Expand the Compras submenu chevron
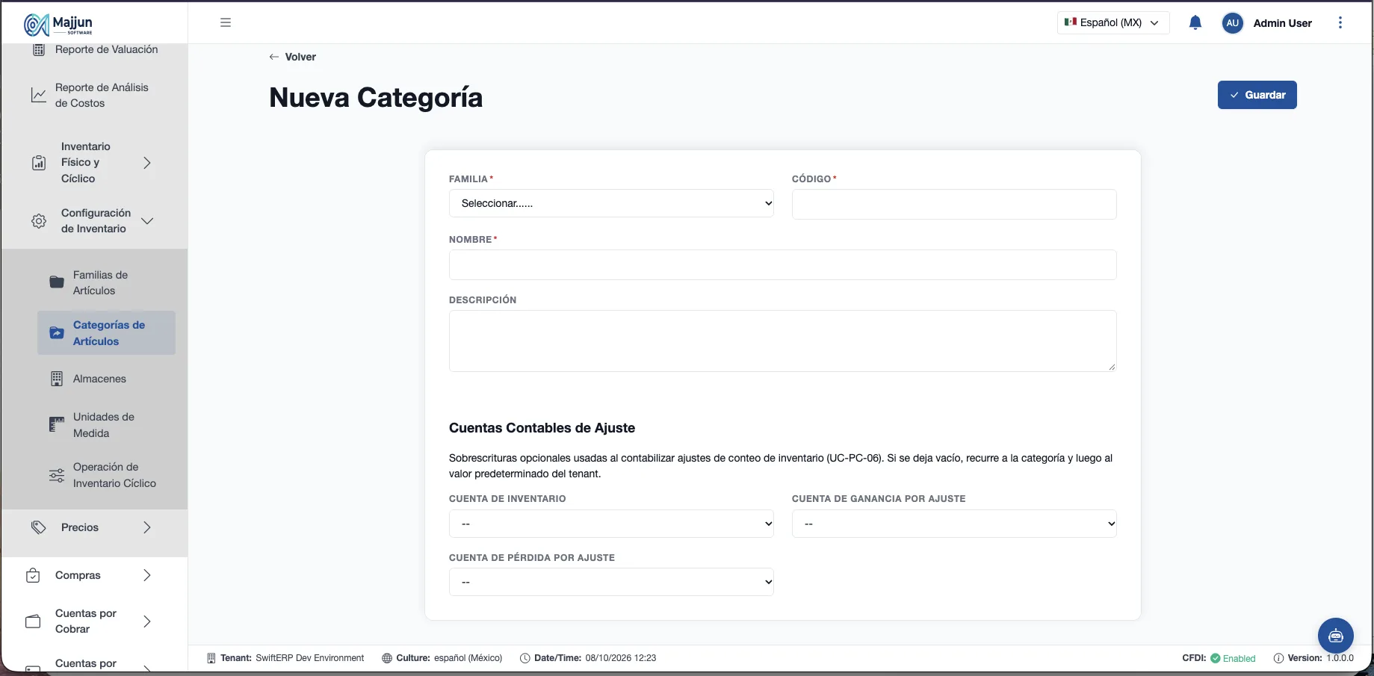Viewport: 1374px width, 676px height. [x=147, y=575]
